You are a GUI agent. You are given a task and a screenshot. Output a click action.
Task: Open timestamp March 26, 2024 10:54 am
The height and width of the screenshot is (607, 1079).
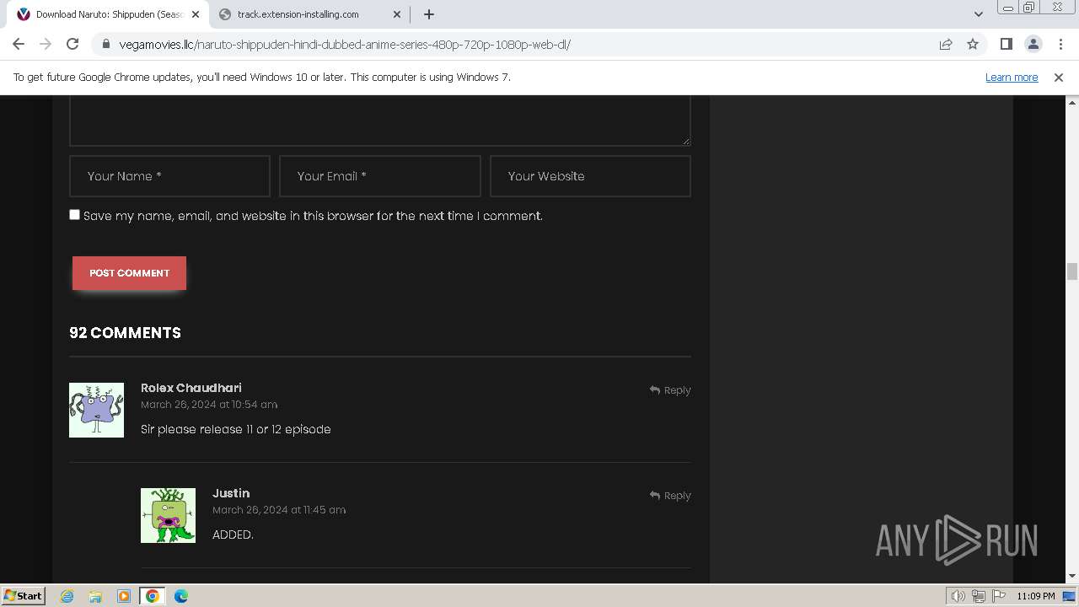209,405
